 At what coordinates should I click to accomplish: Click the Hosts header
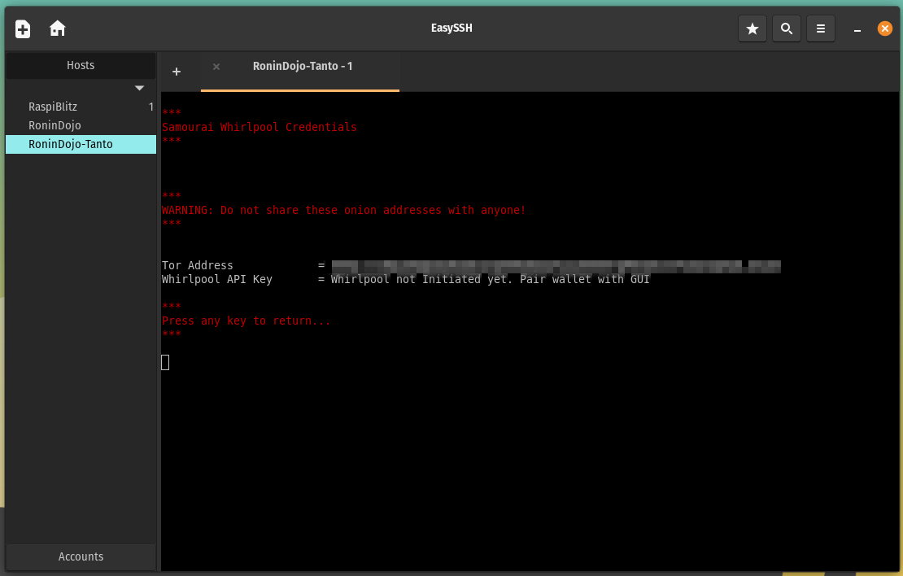[81, 65]
